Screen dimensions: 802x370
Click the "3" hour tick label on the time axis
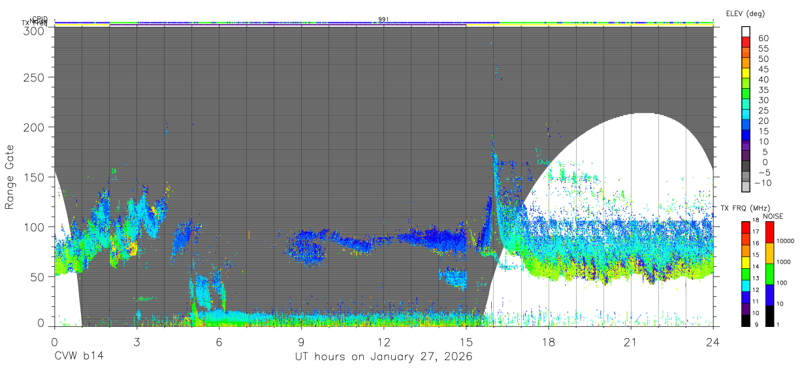pos(136,341)
